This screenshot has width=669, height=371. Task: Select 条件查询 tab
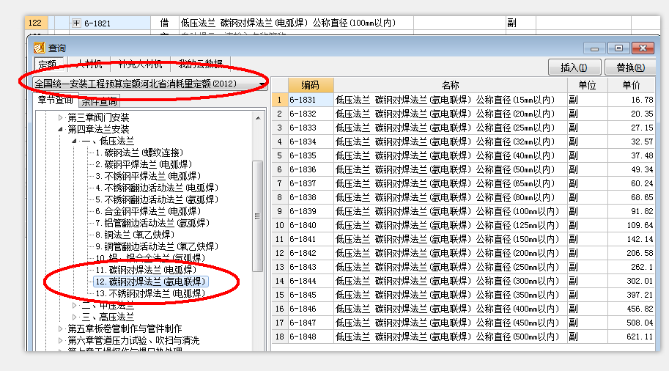point(100,101)
